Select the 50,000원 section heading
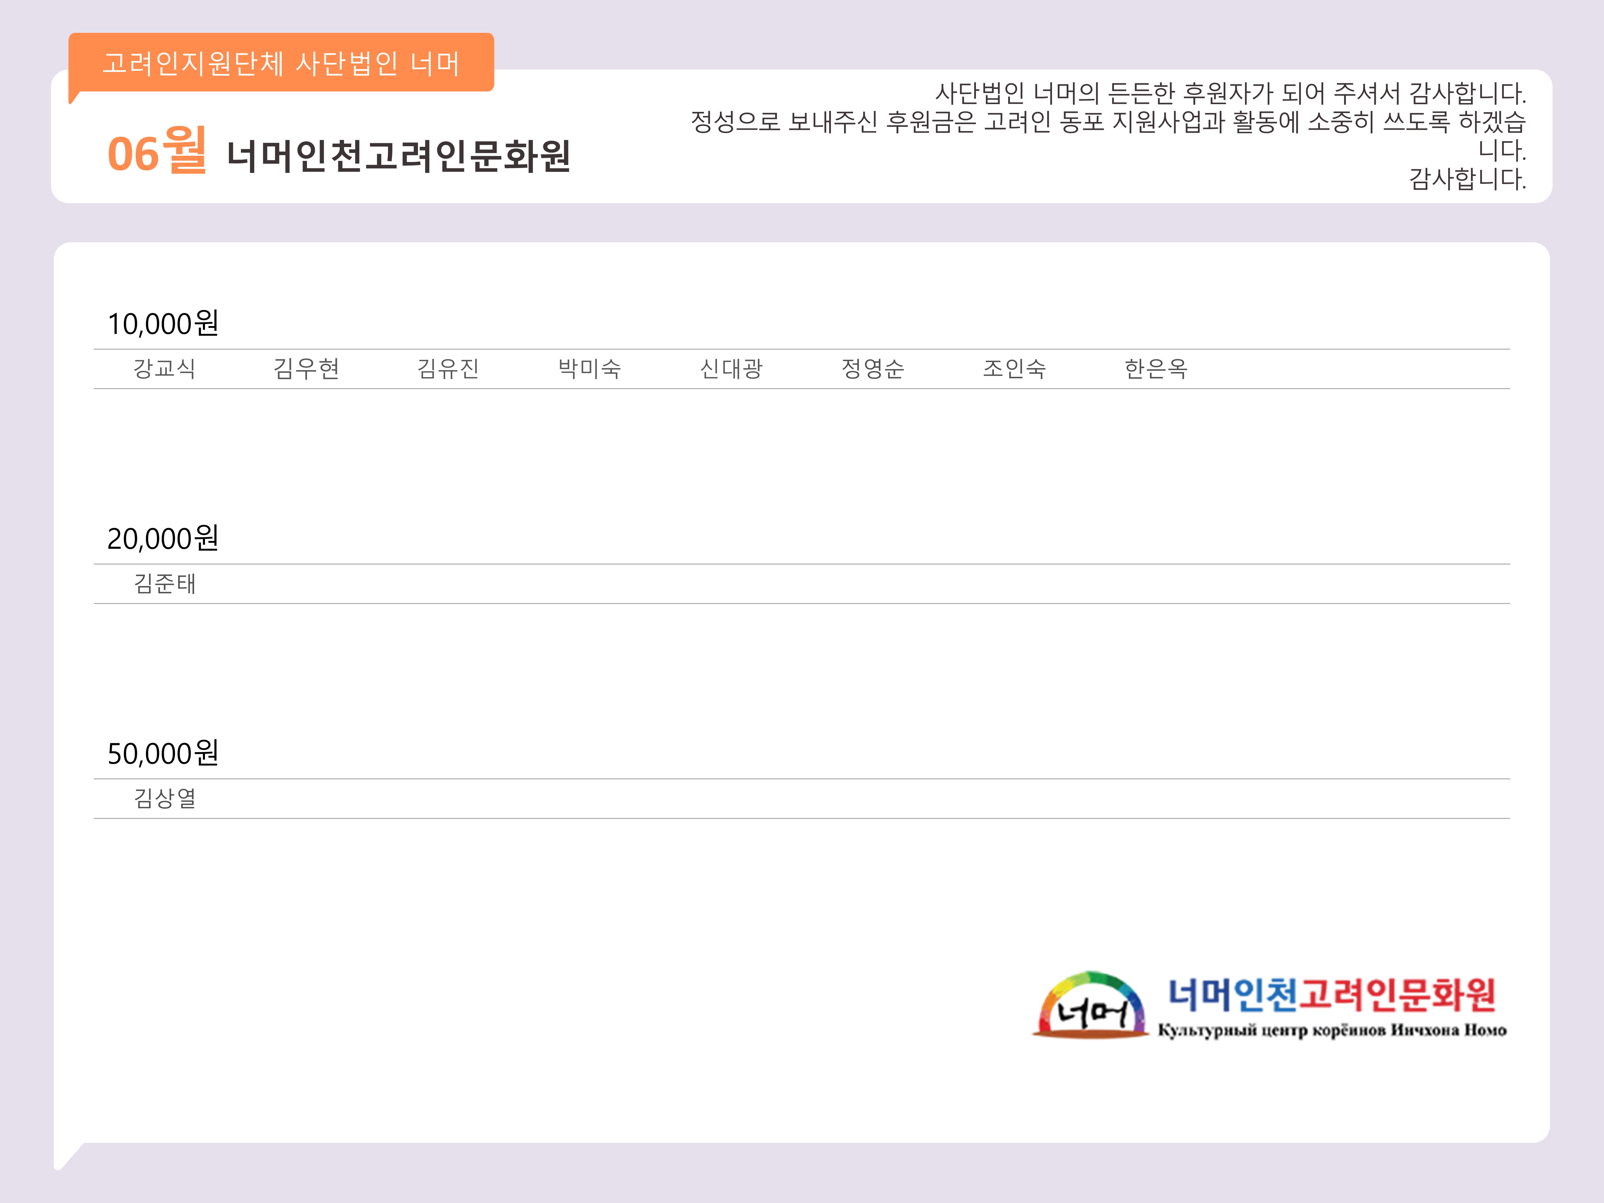The width and height of the screenshot is (1604, 1203). click(x=163, y=753)
